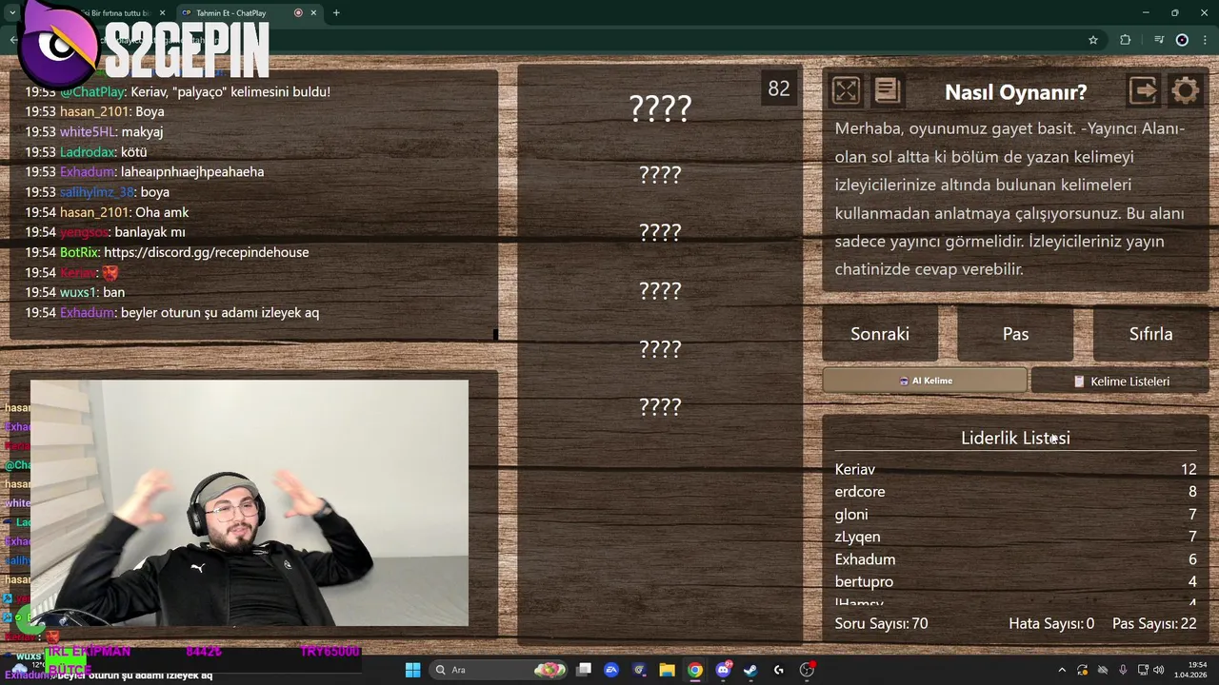Image resolution: width=1219 pixels, height=685 pixels.
Task: Switch to the Kelime Listeleri tab
Action: (x=1120, y=381)
